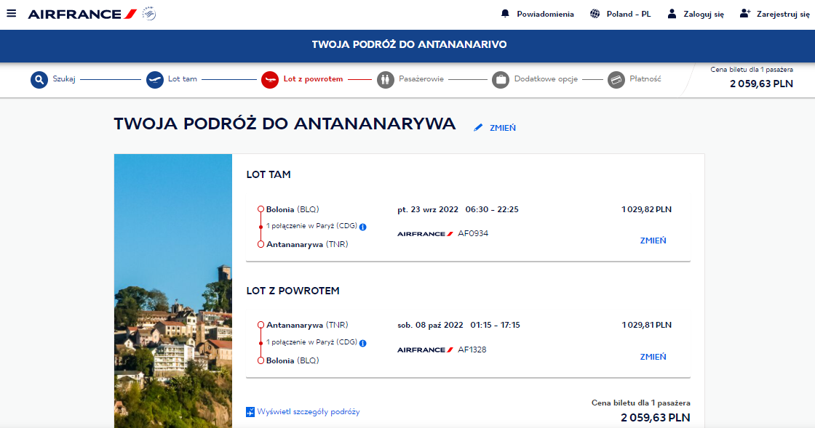The height and width of the screenshot is (428, 815).
Task: Click Zaloguj się to log in
Action: click(x=703, y=14)
